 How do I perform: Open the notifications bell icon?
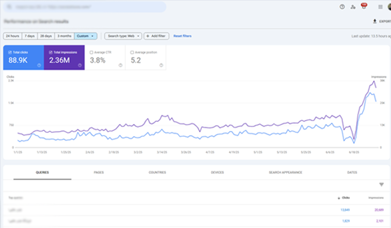[x=363, y=7]
